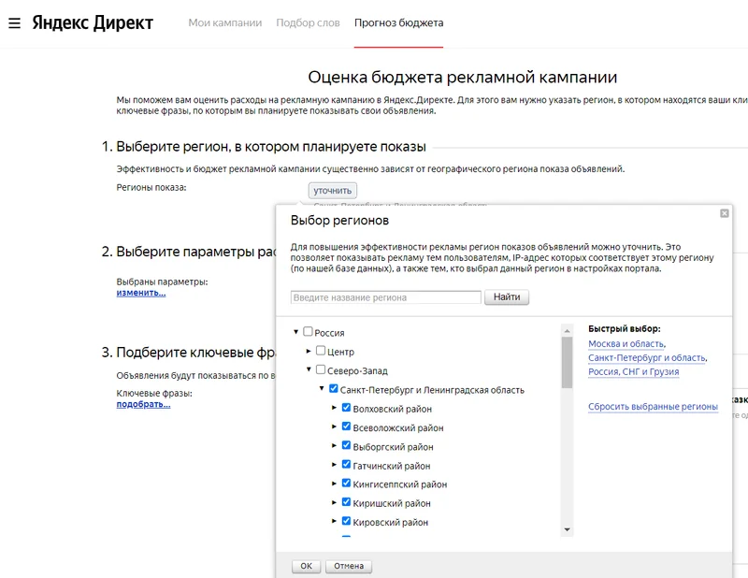
Task: Expand Выборгский район node
Action: point(335,445)
